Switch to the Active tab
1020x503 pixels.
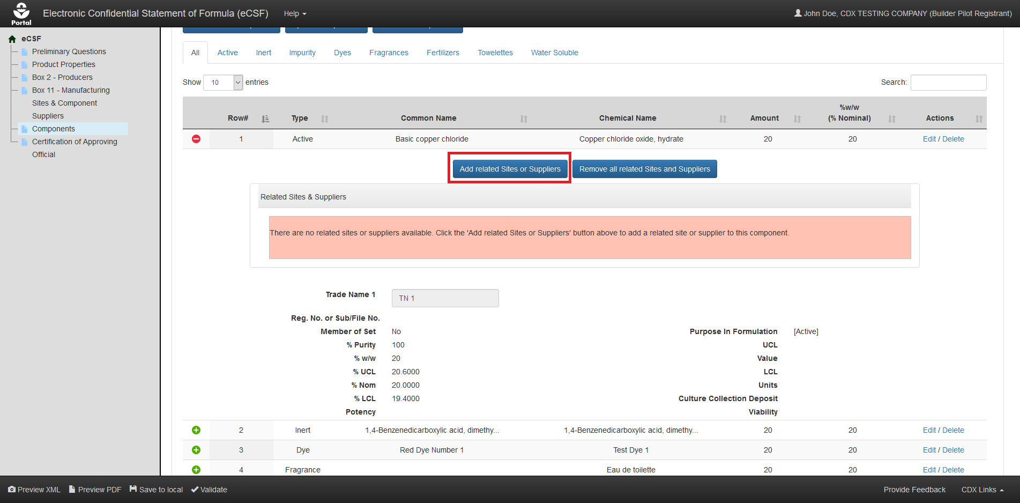pos(228,53)
